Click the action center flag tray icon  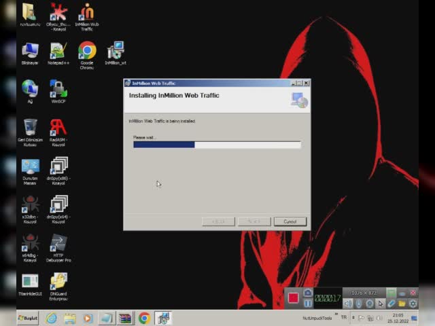point(361,318)
